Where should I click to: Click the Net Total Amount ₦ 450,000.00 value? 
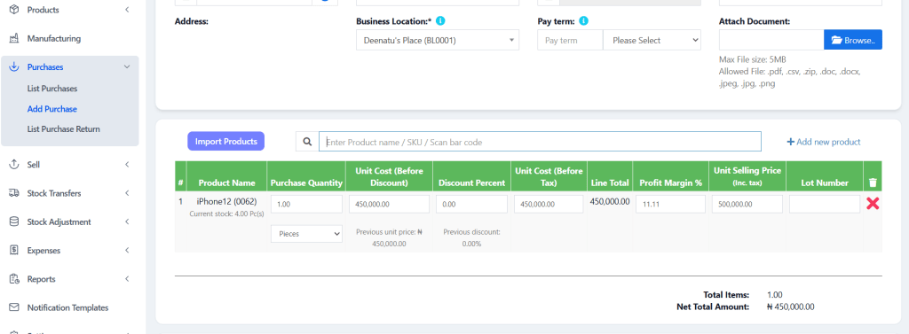tap(790, 307)
